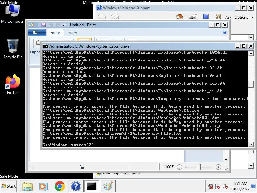Viewport: 257px width, 193px height.
Task: Open Google Chrome from the taskbar
Action: [59, 186]
